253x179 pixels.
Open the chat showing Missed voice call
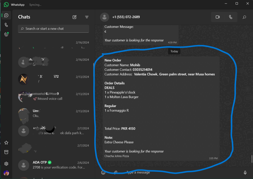point(53,96)
